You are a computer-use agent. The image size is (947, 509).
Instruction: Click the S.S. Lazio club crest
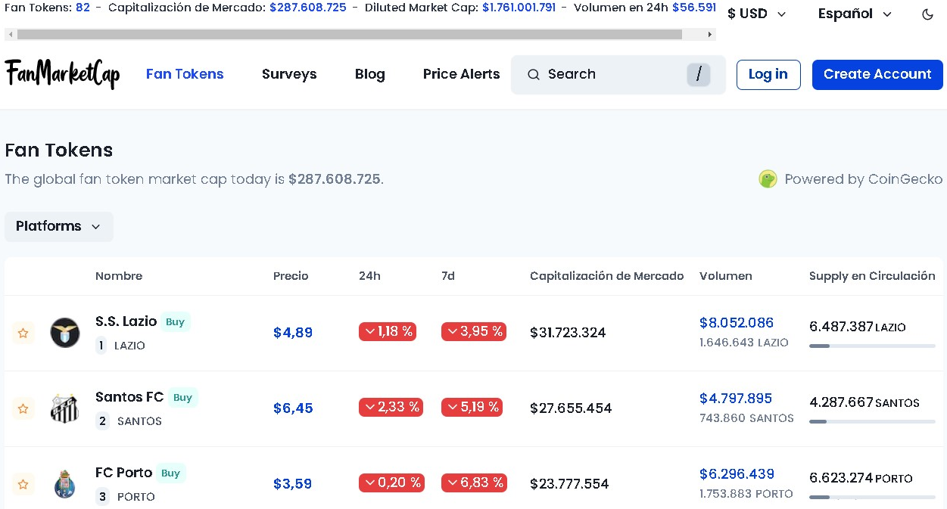[x=65, y=333]
